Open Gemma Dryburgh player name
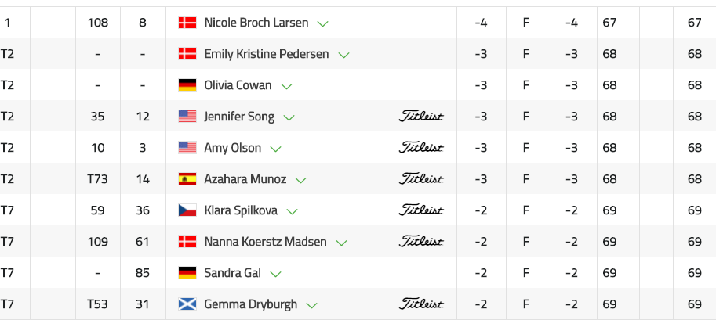The height and width of the screenshot is (320, 716). click(x=251, y=304)
